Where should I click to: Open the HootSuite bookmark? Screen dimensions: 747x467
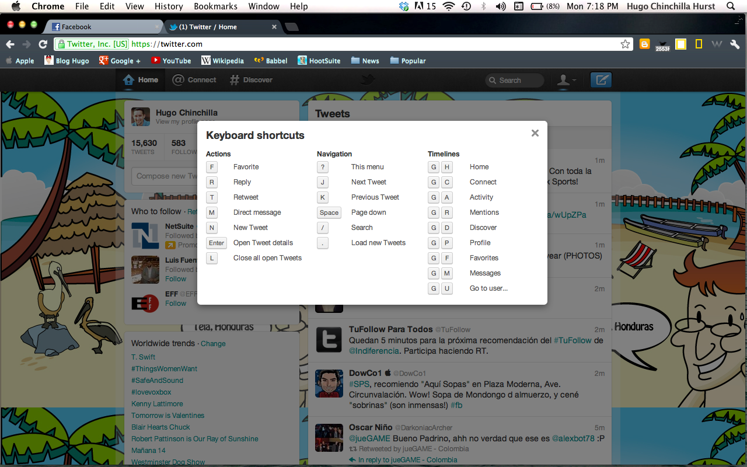coord(319,61)
